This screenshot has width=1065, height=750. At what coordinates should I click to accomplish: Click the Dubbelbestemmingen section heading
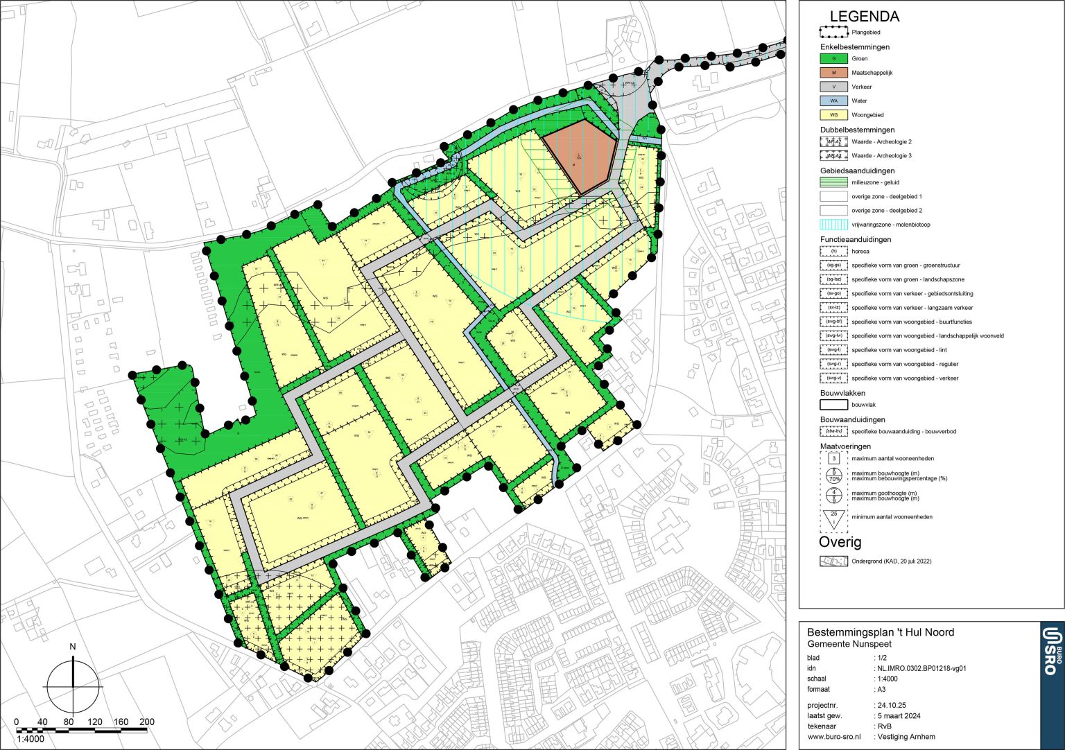858,130
